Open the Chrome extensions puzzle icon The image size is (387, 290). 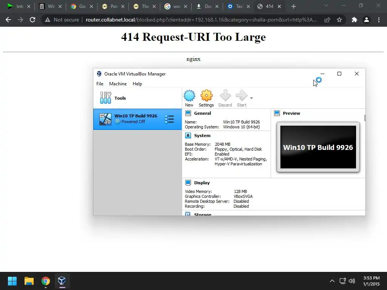(354, 20)
